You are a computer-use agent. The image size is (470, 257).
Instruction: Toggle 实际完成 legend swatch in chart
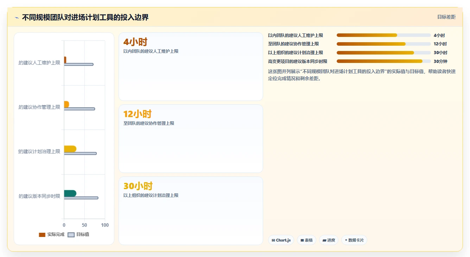[x=42, y=234]
